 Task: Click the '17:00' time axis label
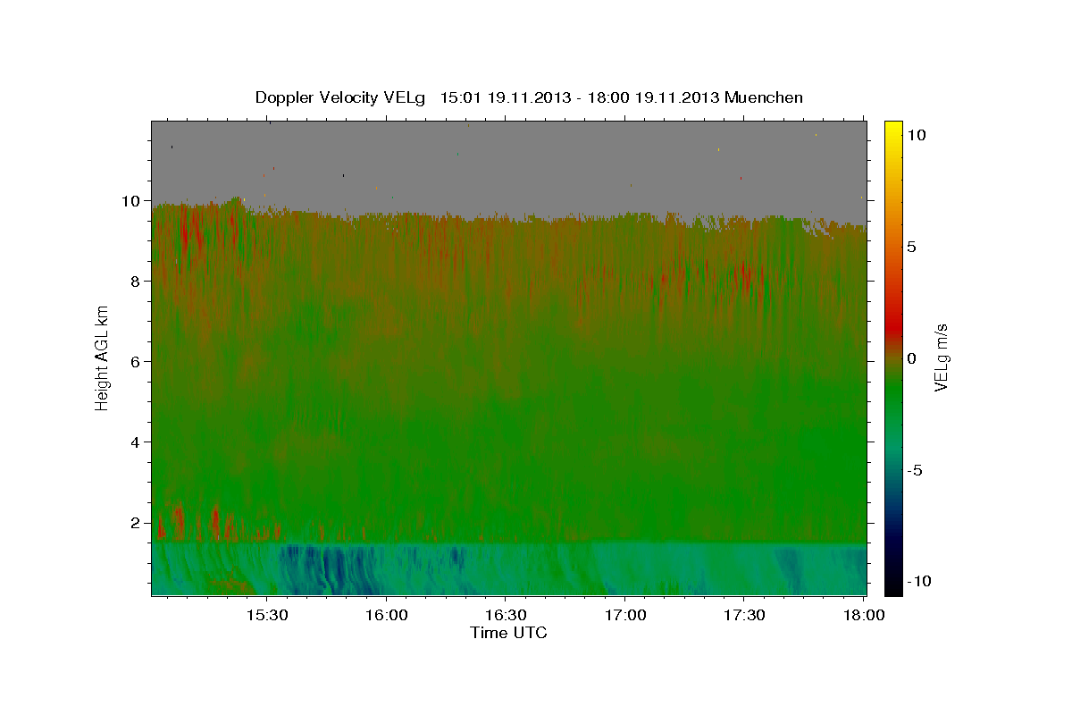tap(624, 616)
